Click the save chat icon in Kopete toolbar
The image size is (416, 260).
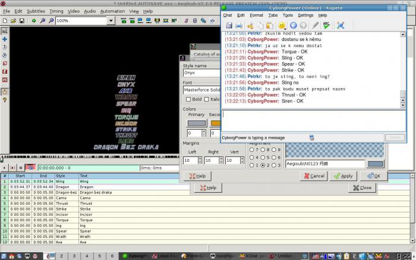click(x=229, y=26)
